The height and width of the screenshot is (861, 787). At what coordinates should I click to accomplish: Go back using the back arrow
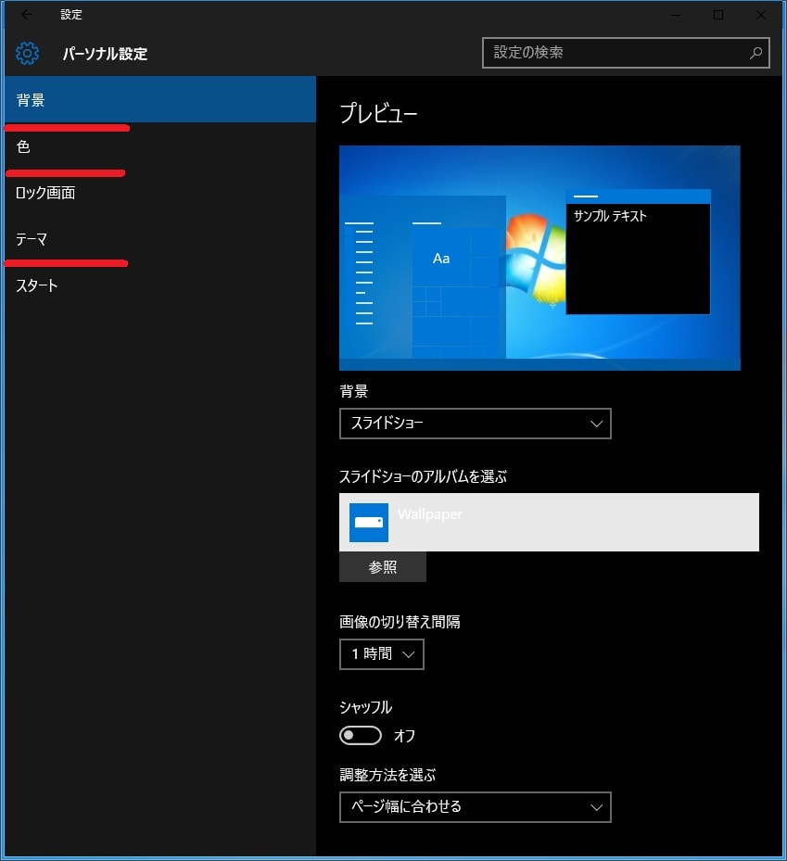pyautogui.click(x=26, y=15)
